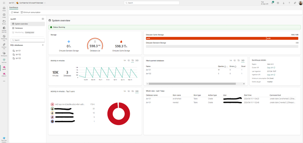This screenshot has height=143, width=303.
Task: Click the more options ellipsis in left rail
Action: click(x=4, y=81)
